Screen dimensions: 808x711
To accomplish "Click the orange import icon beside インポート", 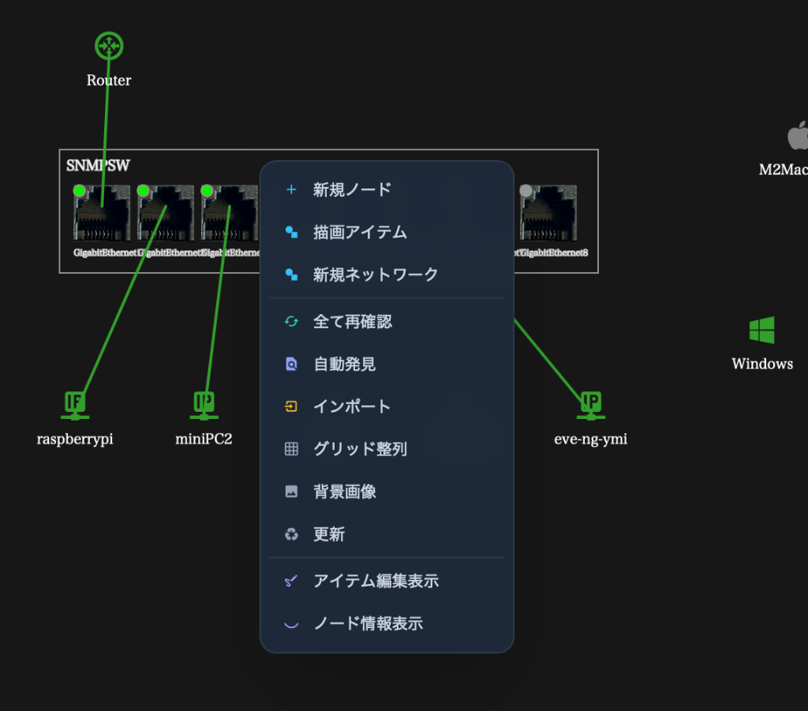I will click(x=291, y=406).
